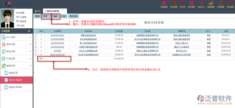Check the row 3 checkbox for ZLHT201810003

click(x=36, y=43)
